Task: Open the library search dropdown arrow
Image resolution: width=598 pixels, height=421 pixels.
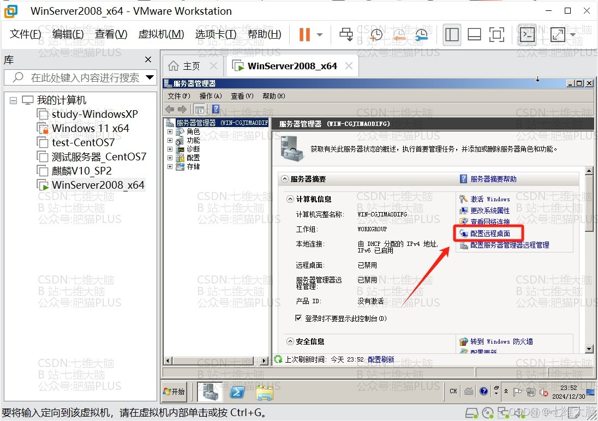Action: click(150, 78)
